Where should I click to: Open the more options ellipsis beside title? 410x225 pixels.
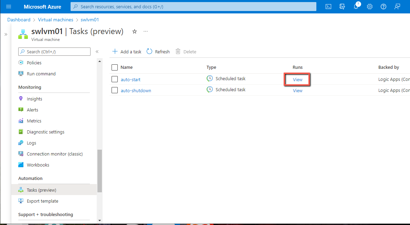(x=146, y=31)
